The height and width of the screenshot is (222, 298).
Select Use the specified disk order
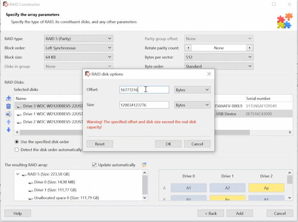point(17,142)
